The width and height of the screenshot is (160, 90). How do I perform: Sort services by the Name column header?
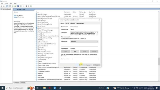coord(37,12)
